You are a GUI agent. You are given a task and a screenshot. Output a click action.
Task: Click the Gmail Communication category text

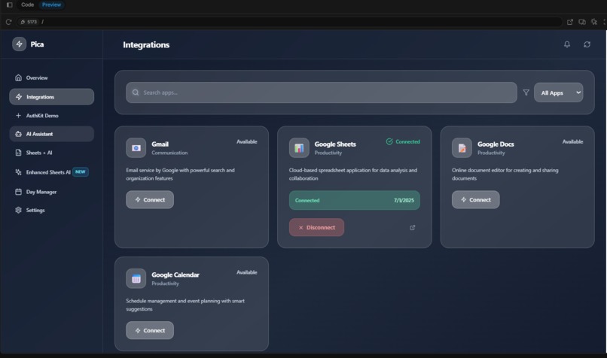[x=169, y=153]
